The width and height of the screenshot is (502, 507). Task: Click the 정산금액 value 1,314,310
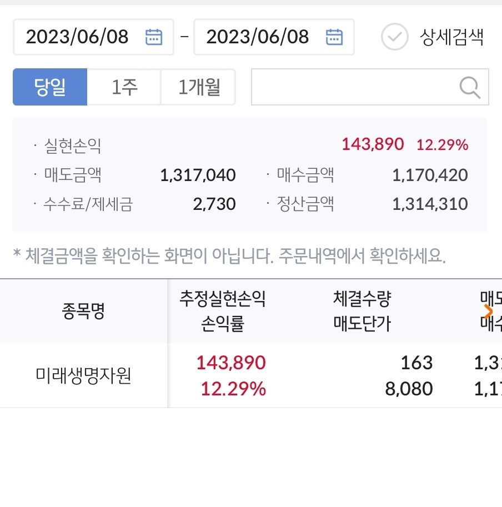(x=430, y=204)
